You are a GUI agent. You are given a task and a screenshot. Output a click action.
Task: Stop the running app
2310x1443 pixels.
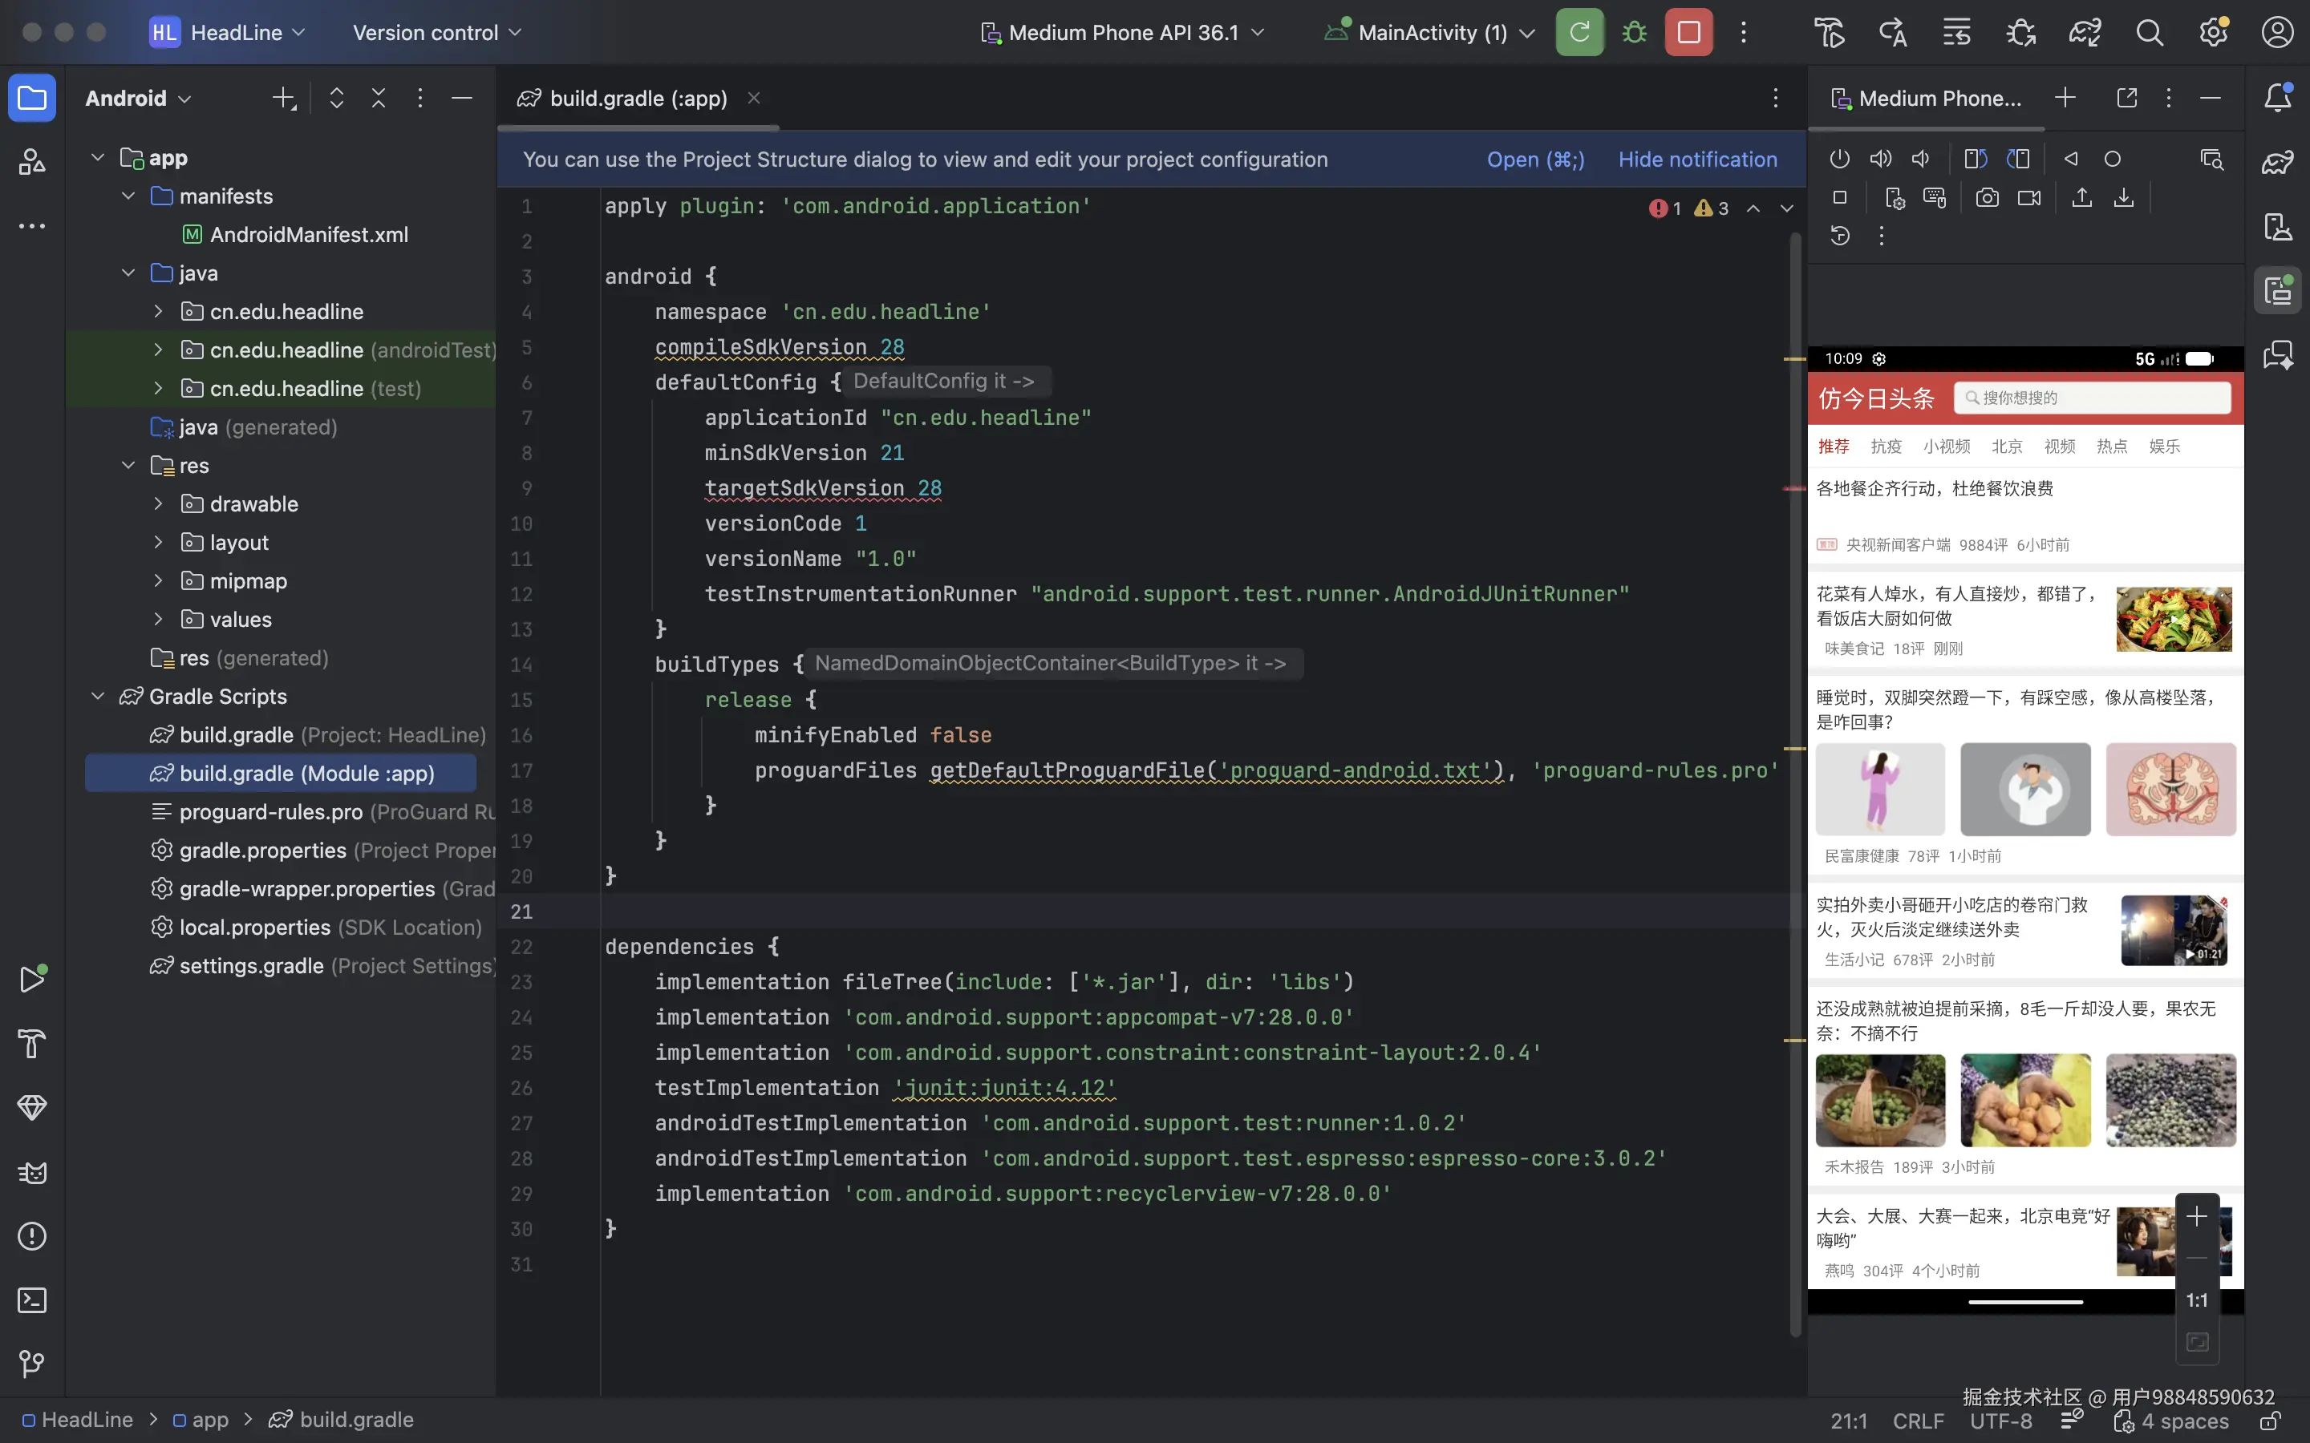[x=1688, y=32]
